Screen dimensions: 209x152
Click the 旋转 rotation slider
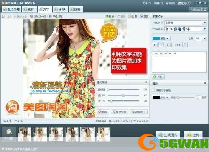tap(123, 95)
